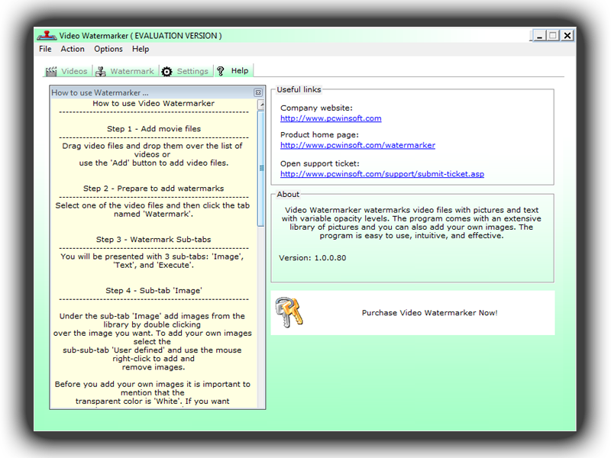611x458 pixels.
Task: Click the Video Watermarker stamp title icon
Action: coord(47,35)
